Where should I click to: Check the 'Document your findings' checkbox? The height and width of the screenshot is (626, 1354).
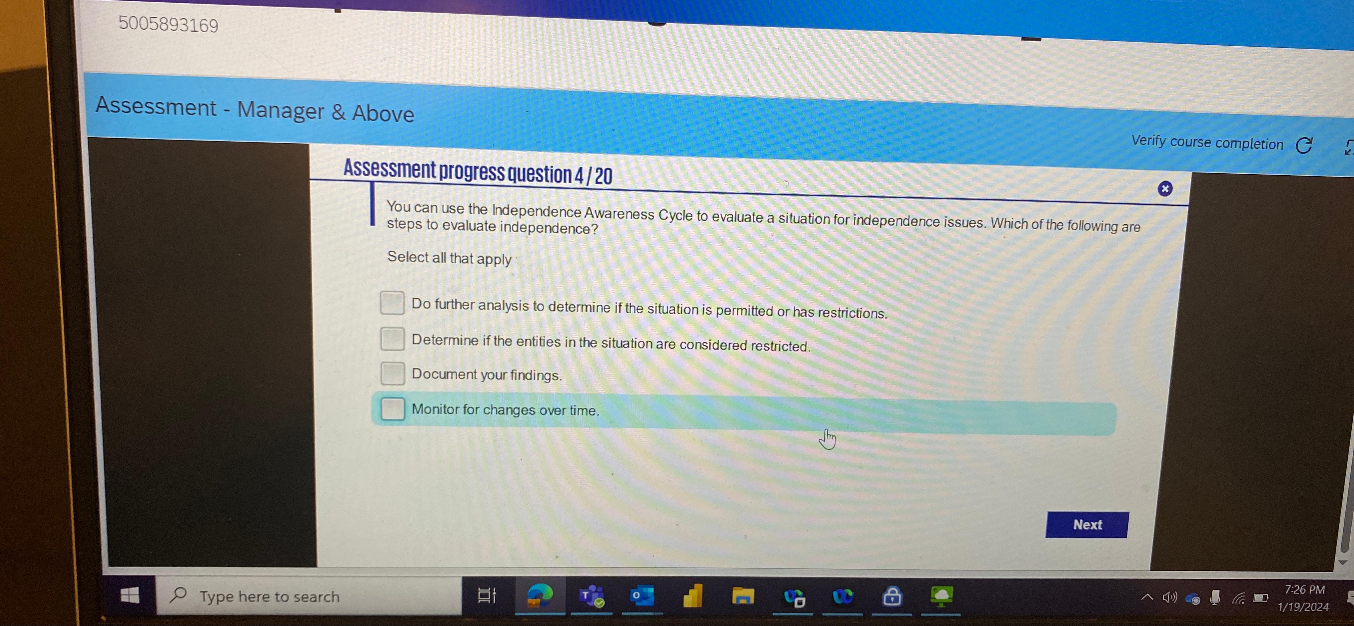click(393, 375)
